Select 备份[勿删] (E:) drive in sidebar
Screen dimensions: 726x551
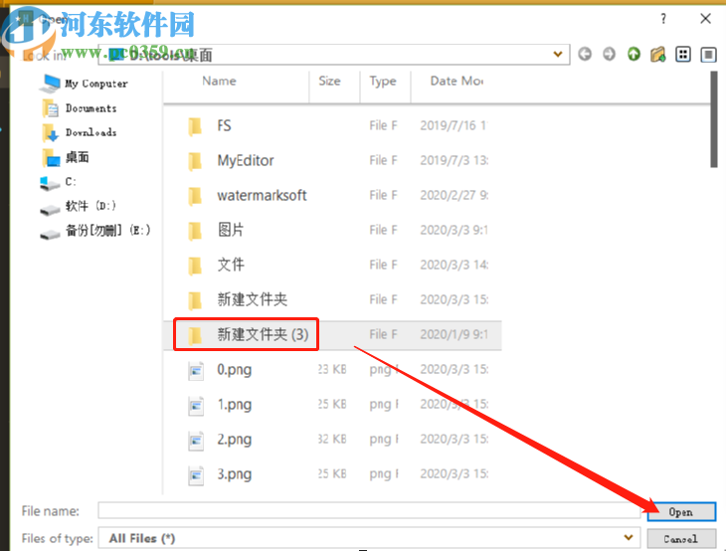[x=95, y=231]
